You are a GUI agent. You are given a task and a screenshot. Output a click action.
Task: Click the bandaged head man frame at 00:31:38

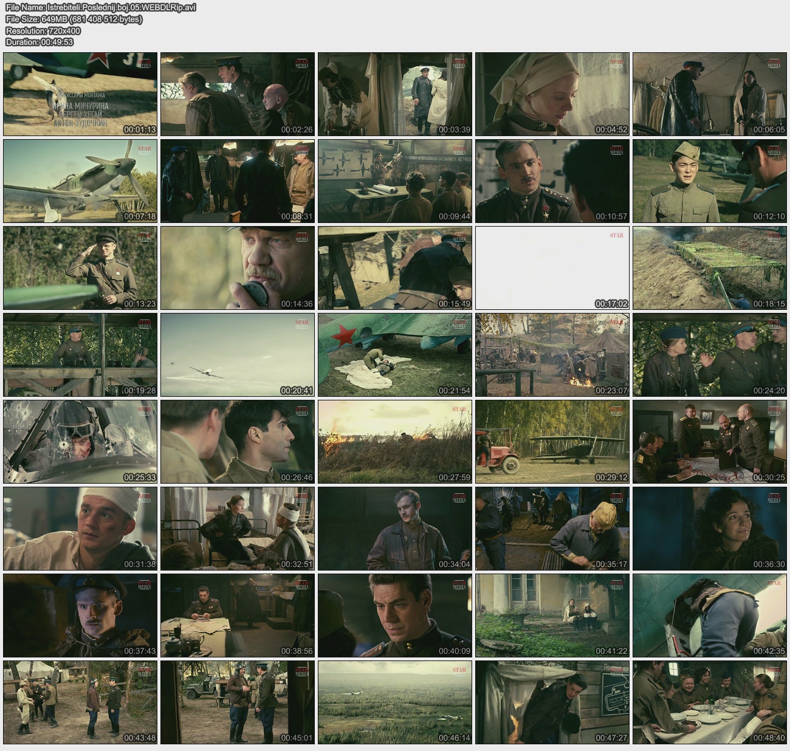80,529
